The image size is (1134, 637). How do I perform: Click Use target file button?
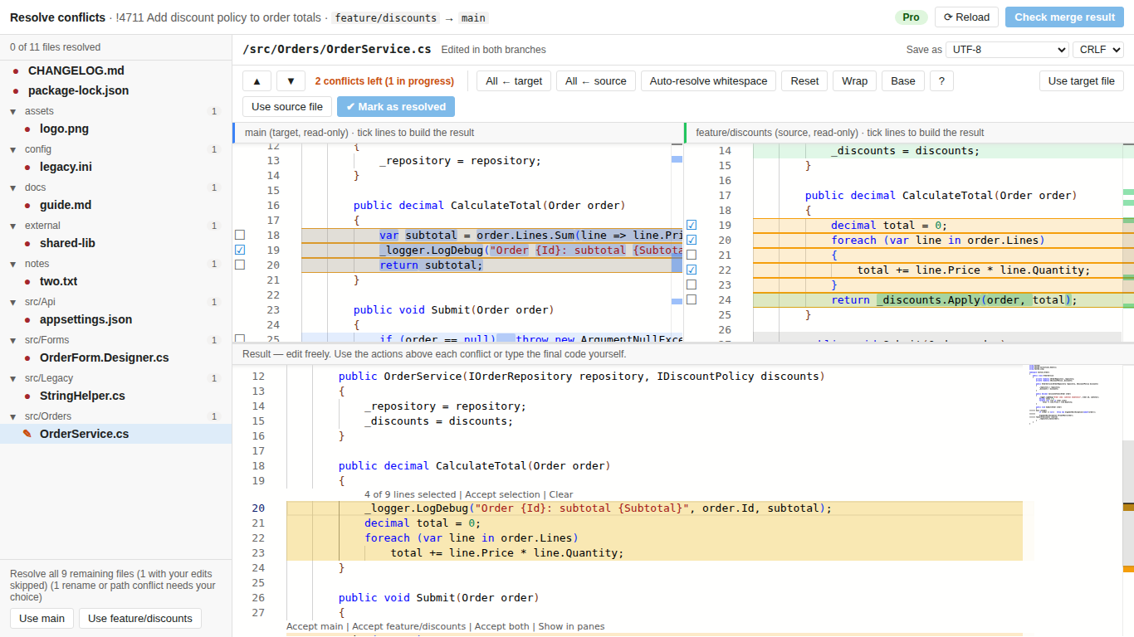1081,80
